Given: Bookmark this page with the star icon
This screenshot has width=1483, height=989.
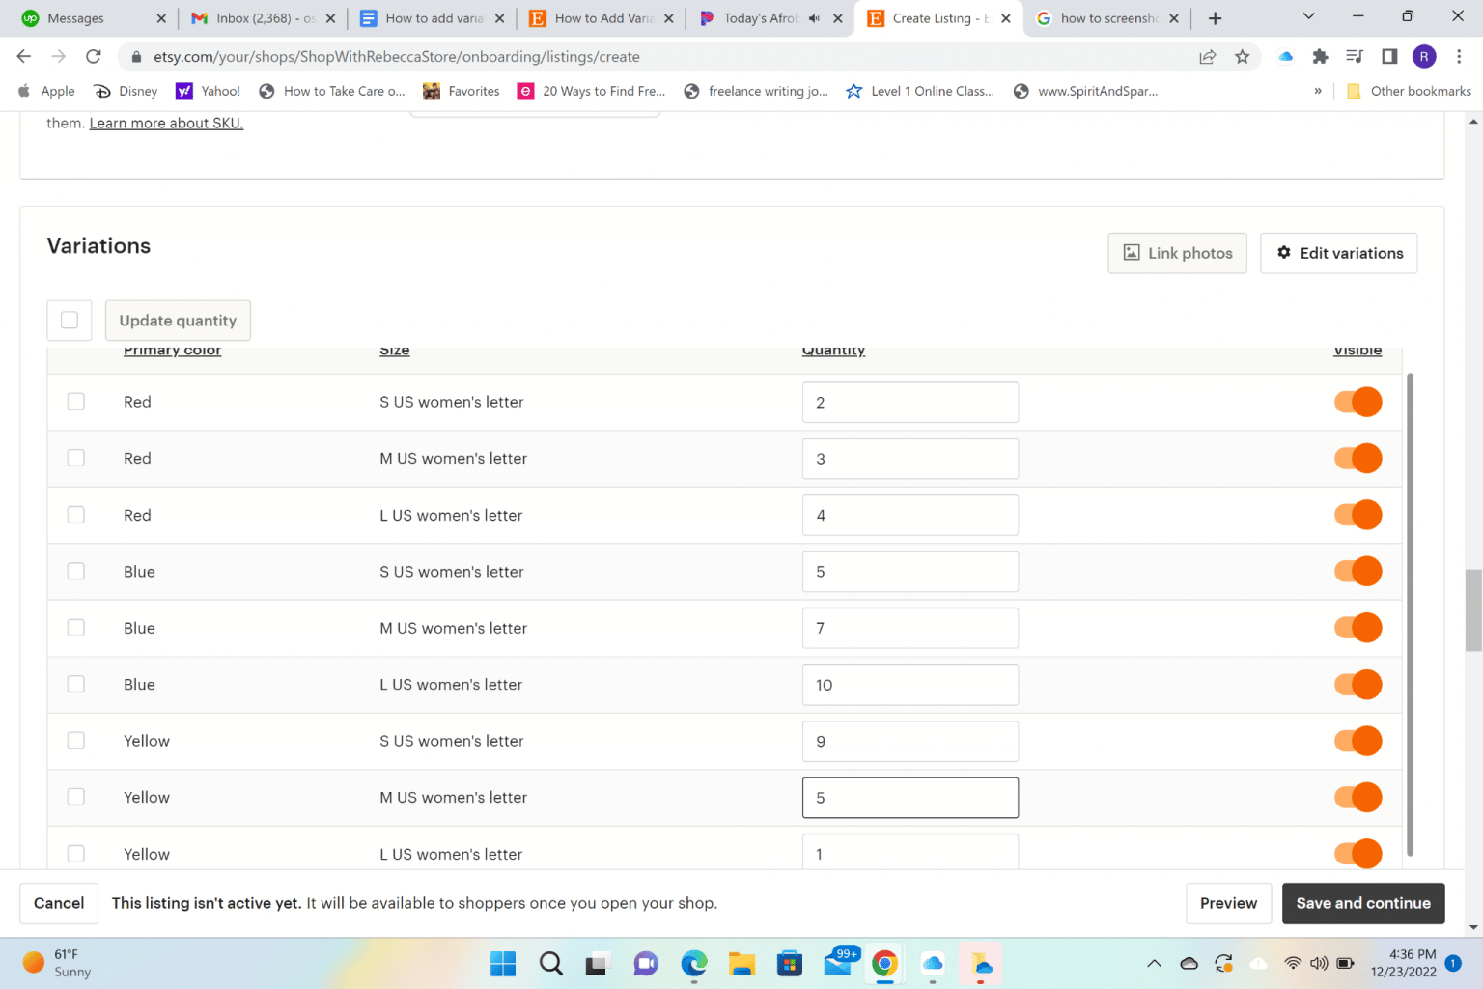Looking at the screenshot, I should click(x=1243, y=57).
